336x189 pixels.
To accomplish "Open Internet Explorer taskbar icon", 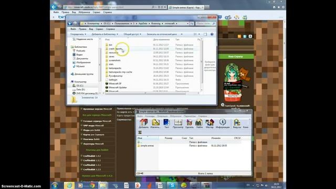I will pos(69,185).
